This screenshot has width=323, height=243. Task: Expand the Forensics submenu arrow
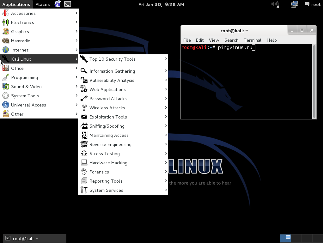pyautogui.click(x=166, y=172)
